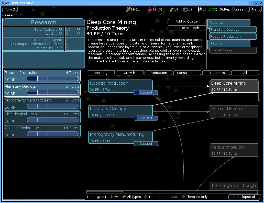Toggle the Production category filter
Screen dimensions: 264x203
coord(158,73)
